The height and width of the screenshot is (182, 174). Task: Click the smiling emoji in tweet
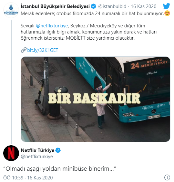[167, 14]
